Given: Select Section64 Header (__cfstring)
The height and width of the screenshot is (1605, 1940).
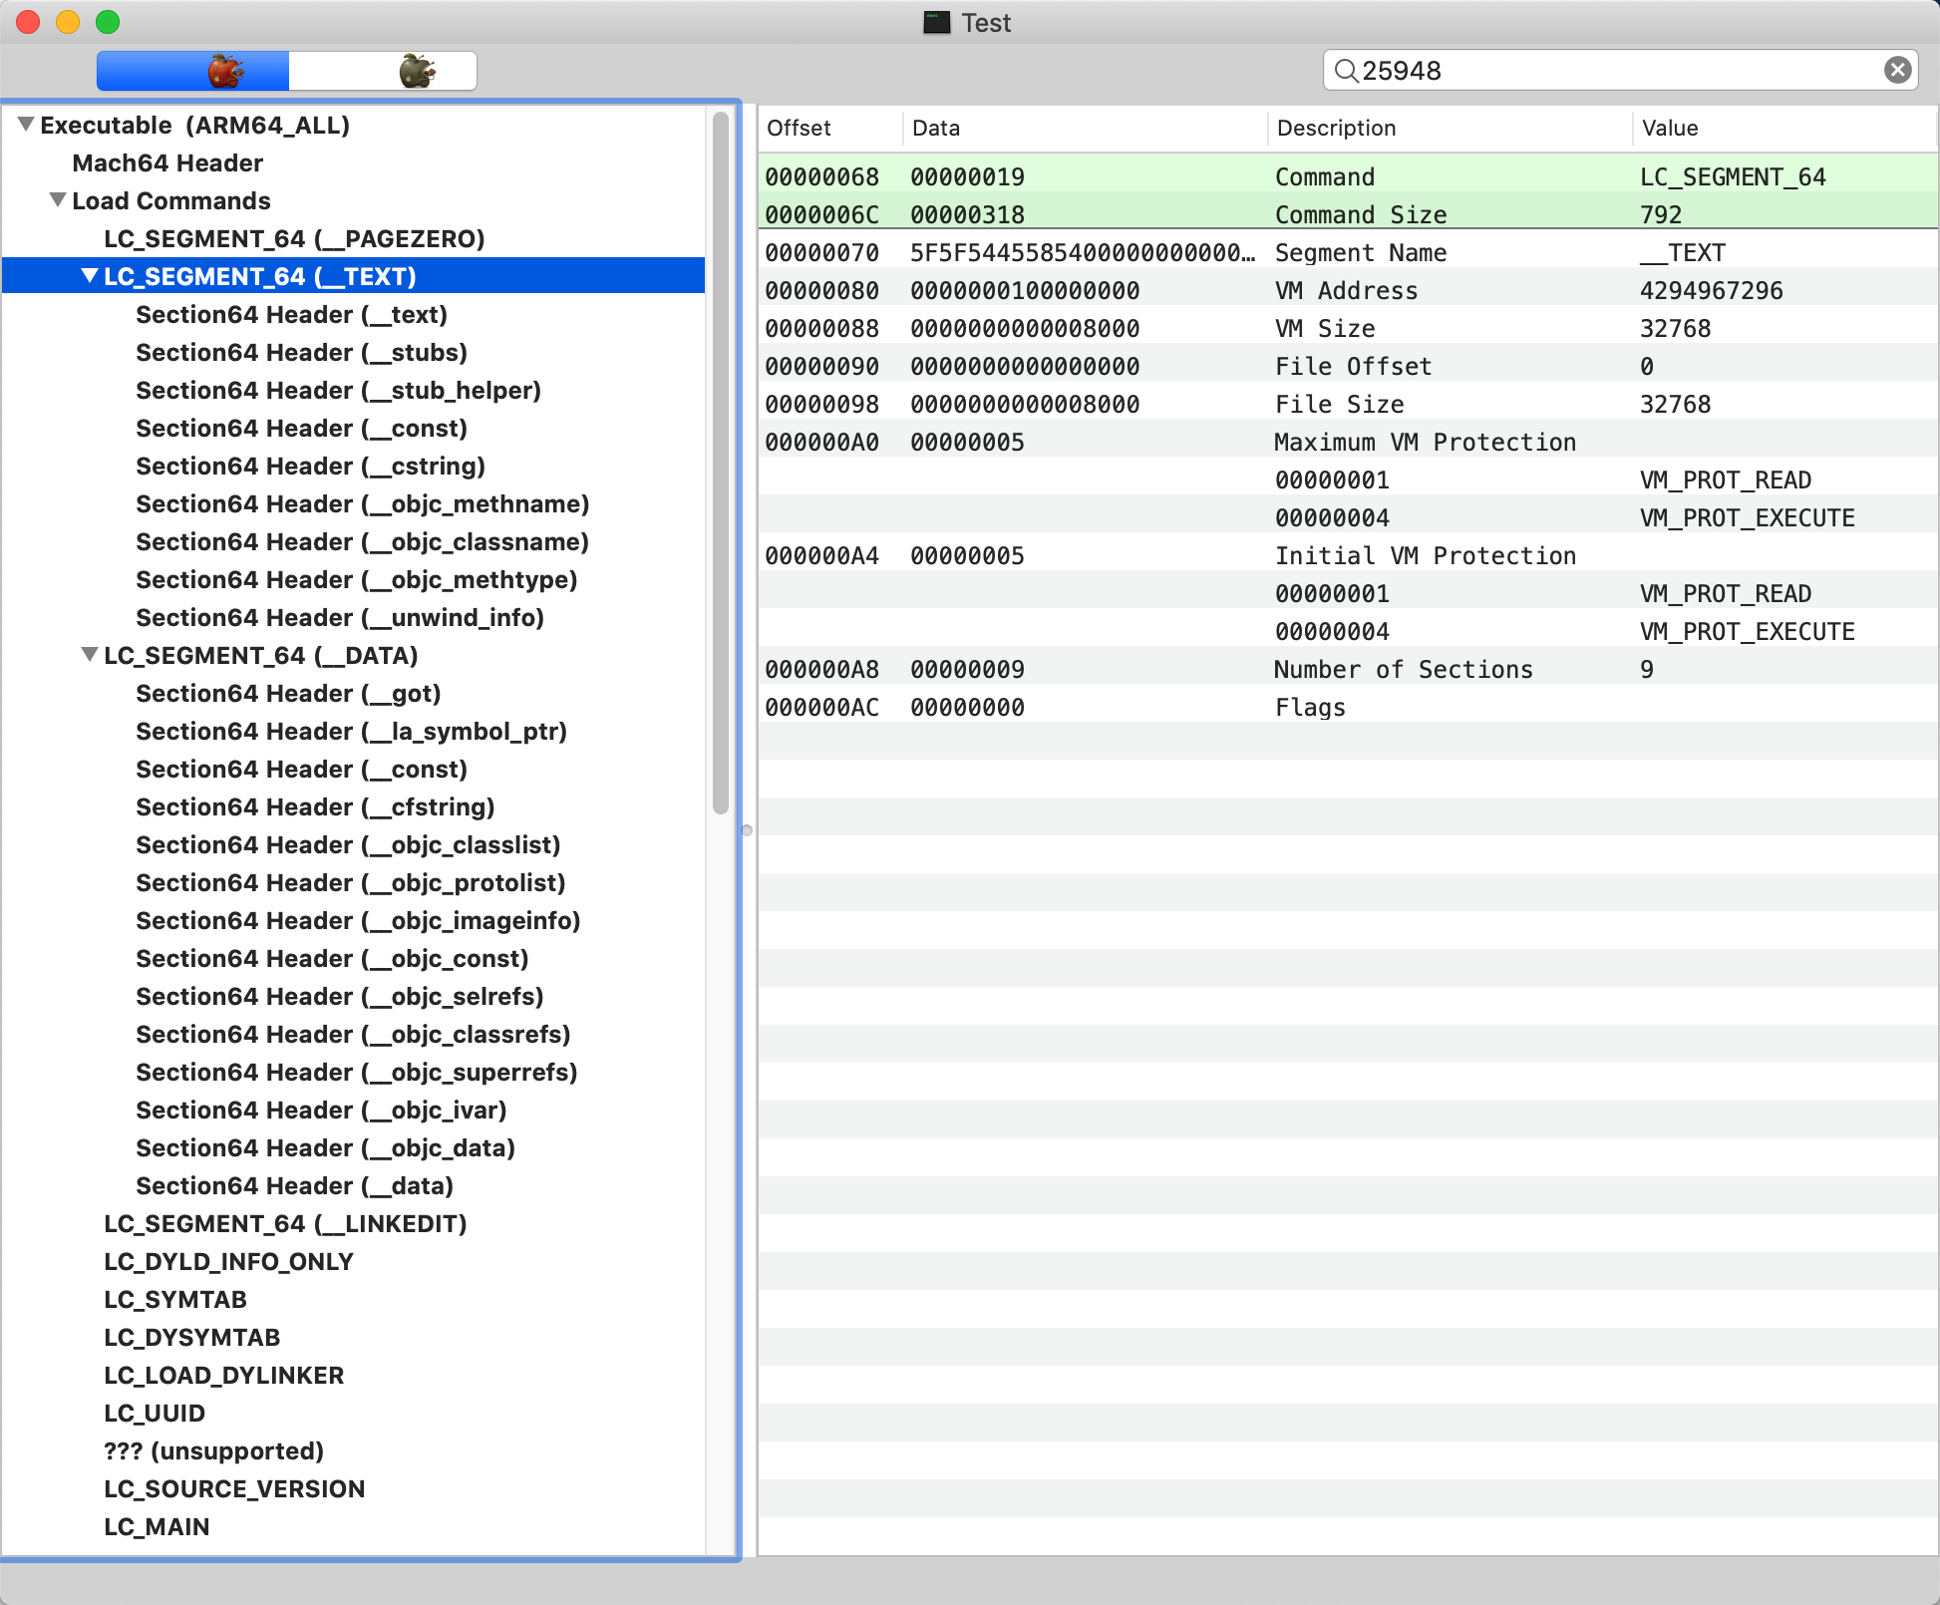Looking at the screenshot, I should 315,806.
